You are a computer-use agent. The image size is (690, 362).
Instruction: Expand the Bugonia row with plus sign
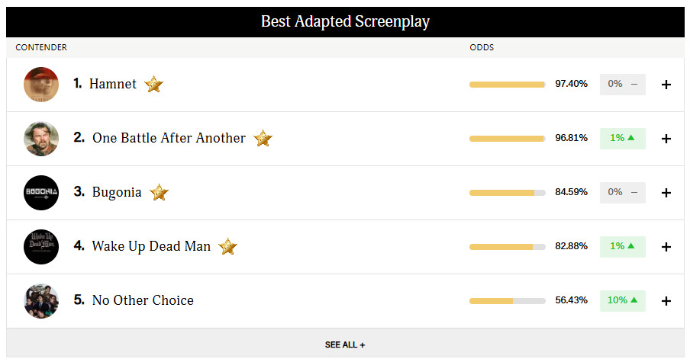pyautogui.click(x=666, y=193)
